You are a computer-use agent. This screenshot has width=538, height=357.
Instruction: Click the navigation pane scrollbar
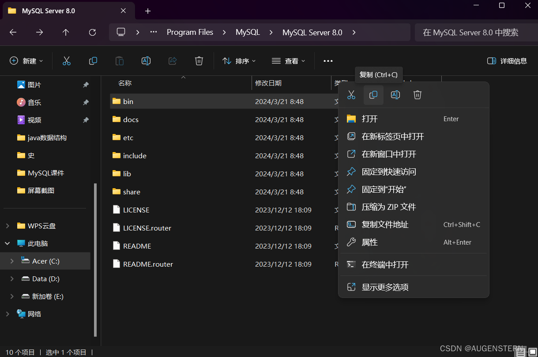(x=95, y=260)
